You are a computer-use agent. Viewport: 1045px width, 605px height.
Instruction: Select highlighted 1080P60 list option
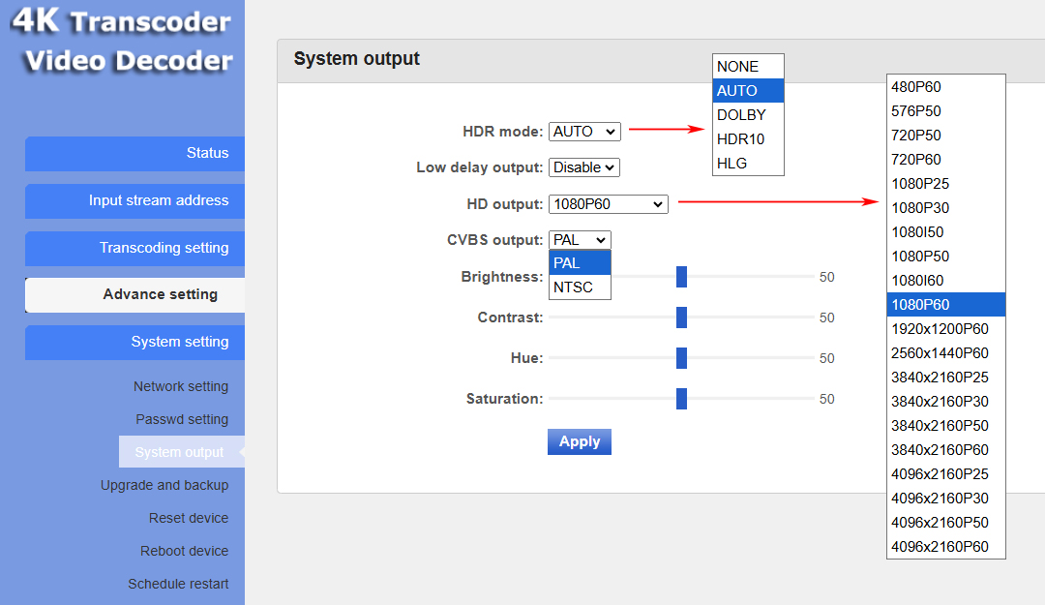(945, 305)
